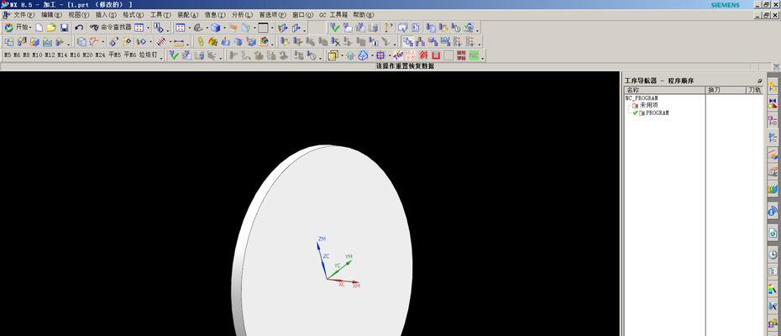Select NC_PROGRAM root in operation navigator
The height and width of the screenshot is (336, 781).
(x=642, y=98)
